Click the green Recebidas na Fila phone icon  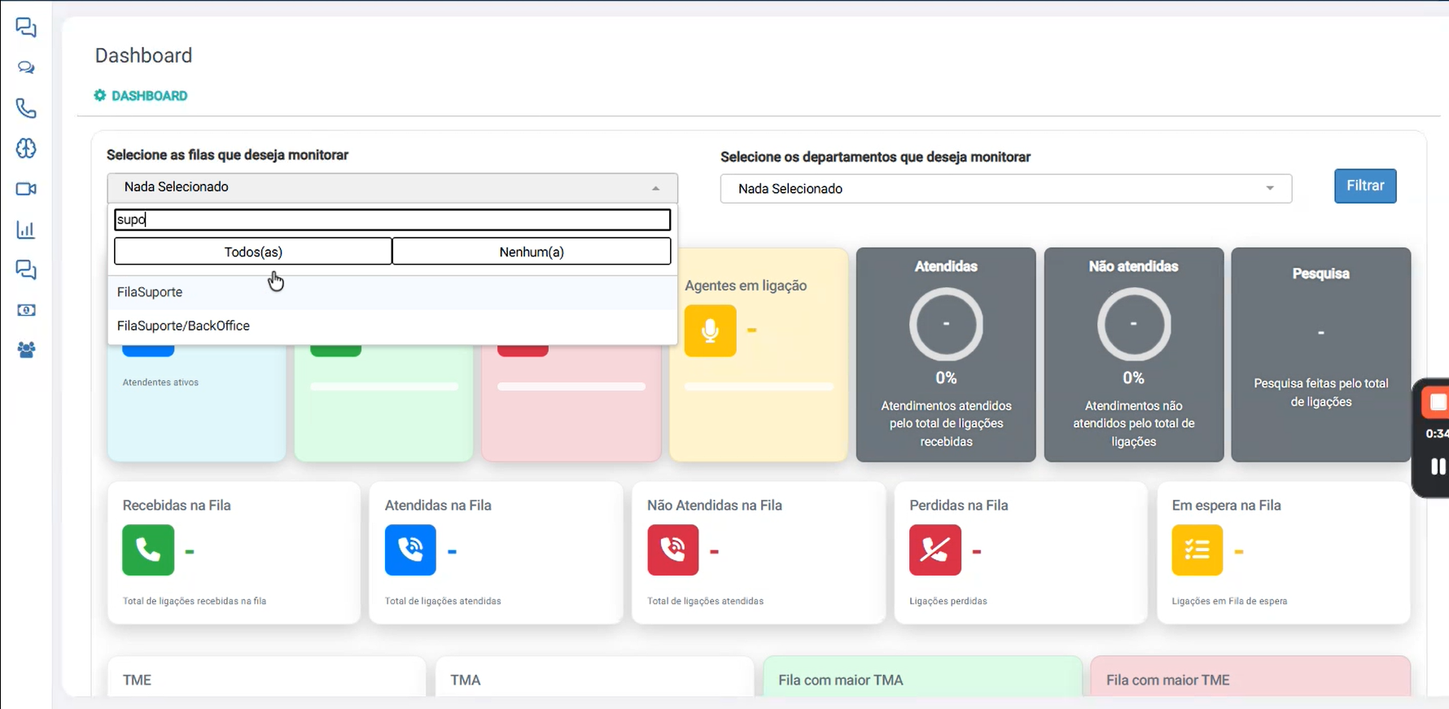click(x=148, y=550)
